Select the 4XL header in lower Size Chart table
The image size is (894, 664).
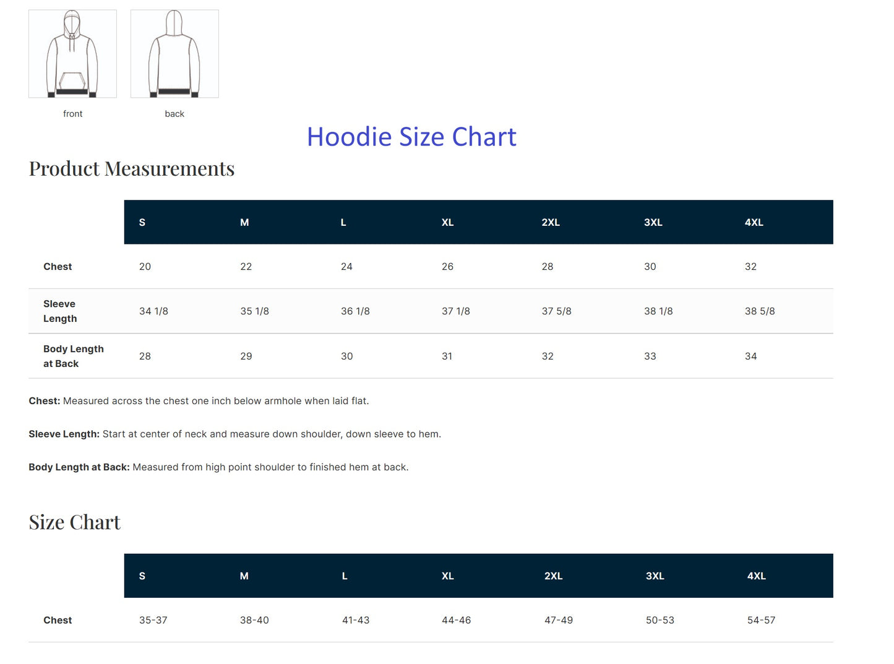pos(756,576)
